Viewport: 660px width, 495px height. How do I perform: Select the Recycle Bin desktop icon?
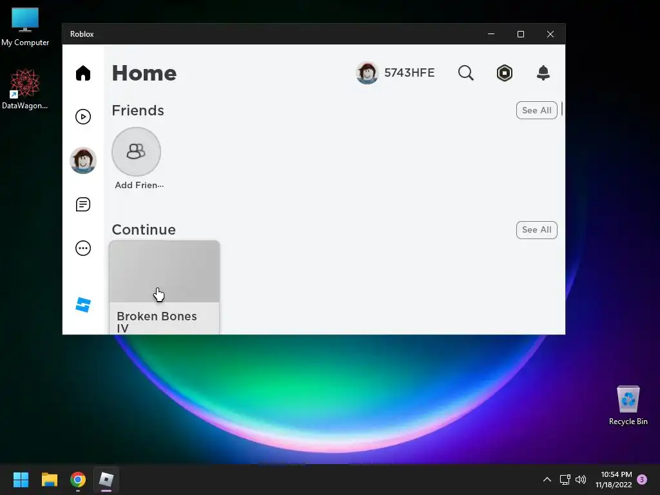628,406
